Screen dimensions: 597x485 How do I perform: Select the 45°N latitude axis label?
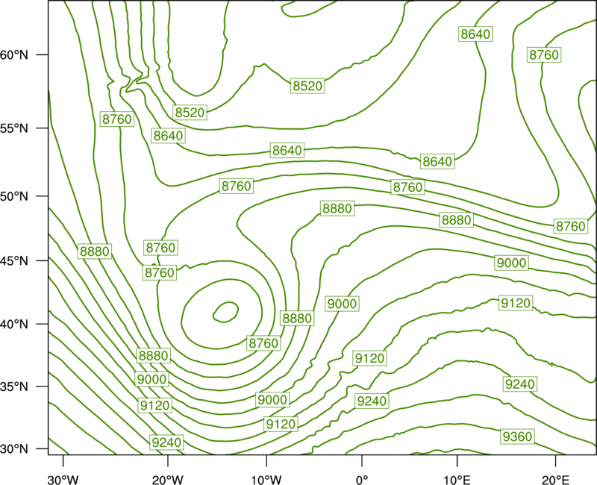coord(14,260)
